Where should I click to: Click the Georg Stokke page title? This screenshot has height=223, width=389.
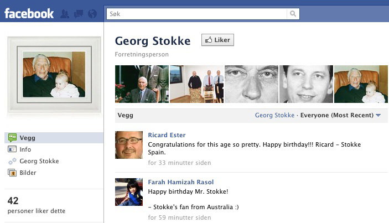[x=153, y=41]
